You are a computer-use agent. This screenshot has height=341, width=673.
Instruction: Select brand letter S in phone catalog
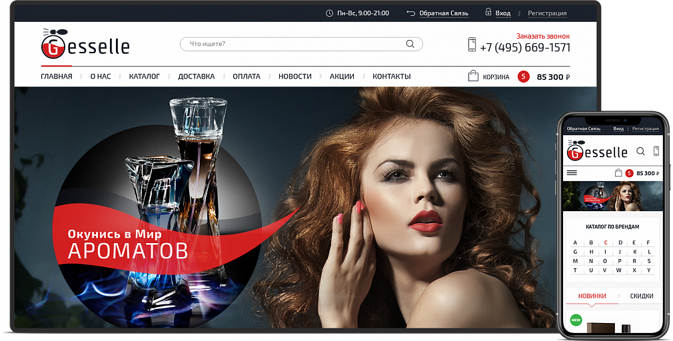pos(649,261)
